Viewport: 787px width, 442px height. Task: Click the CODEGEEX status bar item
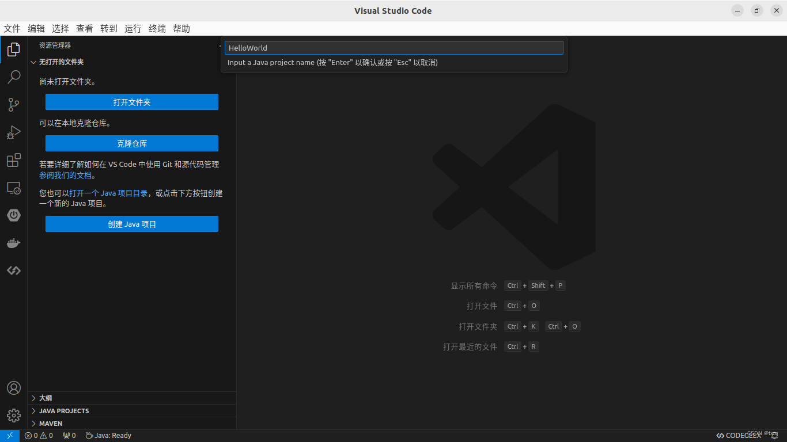click(x=739, y=436)
